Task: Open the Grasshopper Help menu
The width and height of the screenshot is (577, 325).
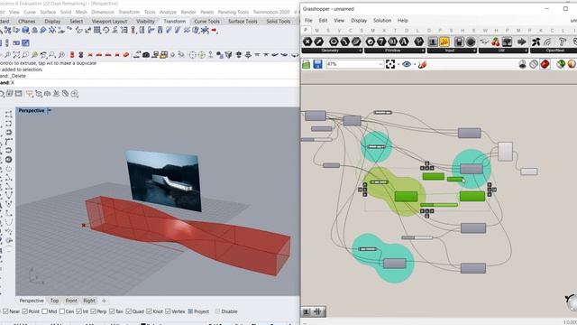Action: coord(403,20)
